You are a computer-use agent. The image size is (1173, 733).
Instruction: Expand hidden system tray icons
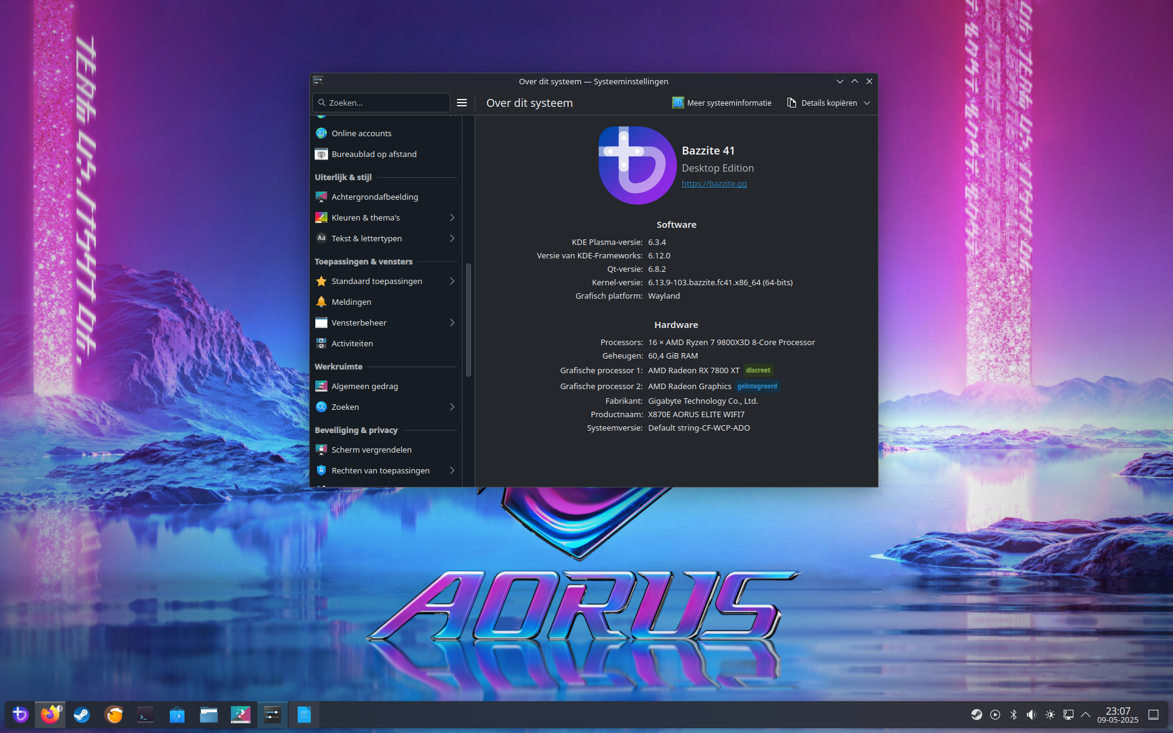click(x=1086, y=715)
